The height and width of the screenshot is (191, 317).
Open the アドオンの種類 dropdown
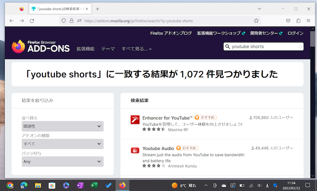(63, 144)
